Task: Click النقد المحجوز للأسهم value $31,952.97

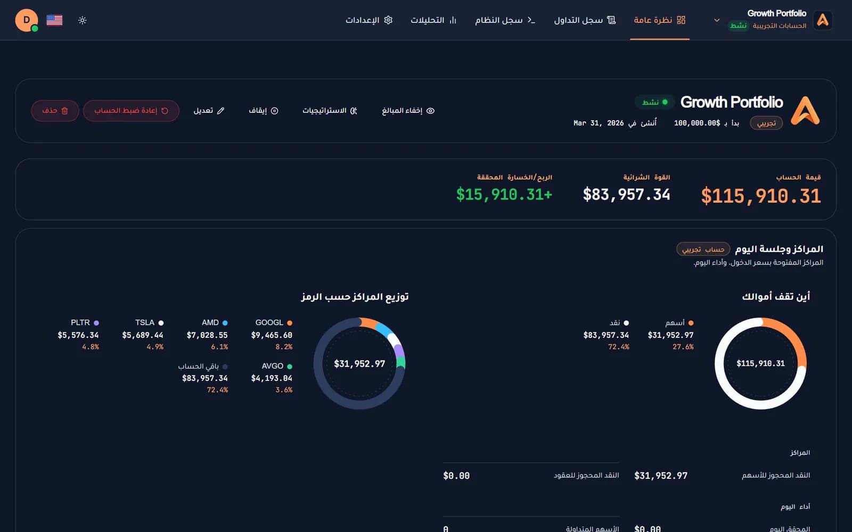Action: [661, 476]
